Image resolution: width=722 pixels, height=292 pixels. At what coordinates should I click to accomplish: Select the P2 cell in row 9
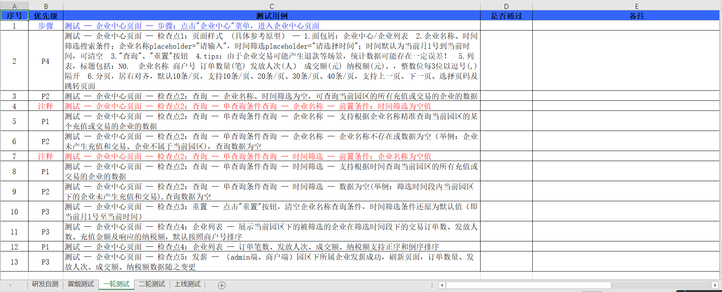pyautogui.click(x=46, y=192)
